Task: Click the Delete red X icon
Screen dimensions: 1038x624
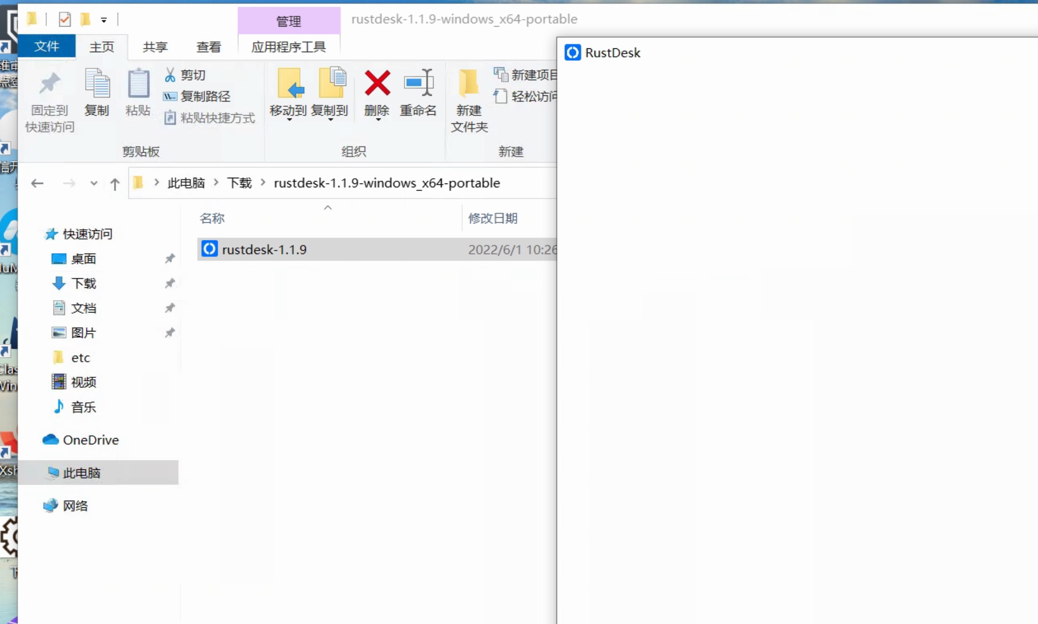Action: tap(377, 83)
